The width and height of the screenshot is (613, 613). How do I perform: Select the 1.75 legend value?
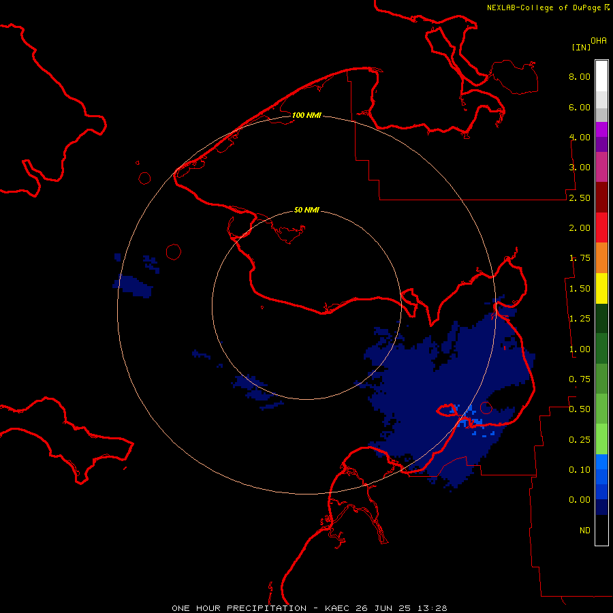click(x=580, y=258)
